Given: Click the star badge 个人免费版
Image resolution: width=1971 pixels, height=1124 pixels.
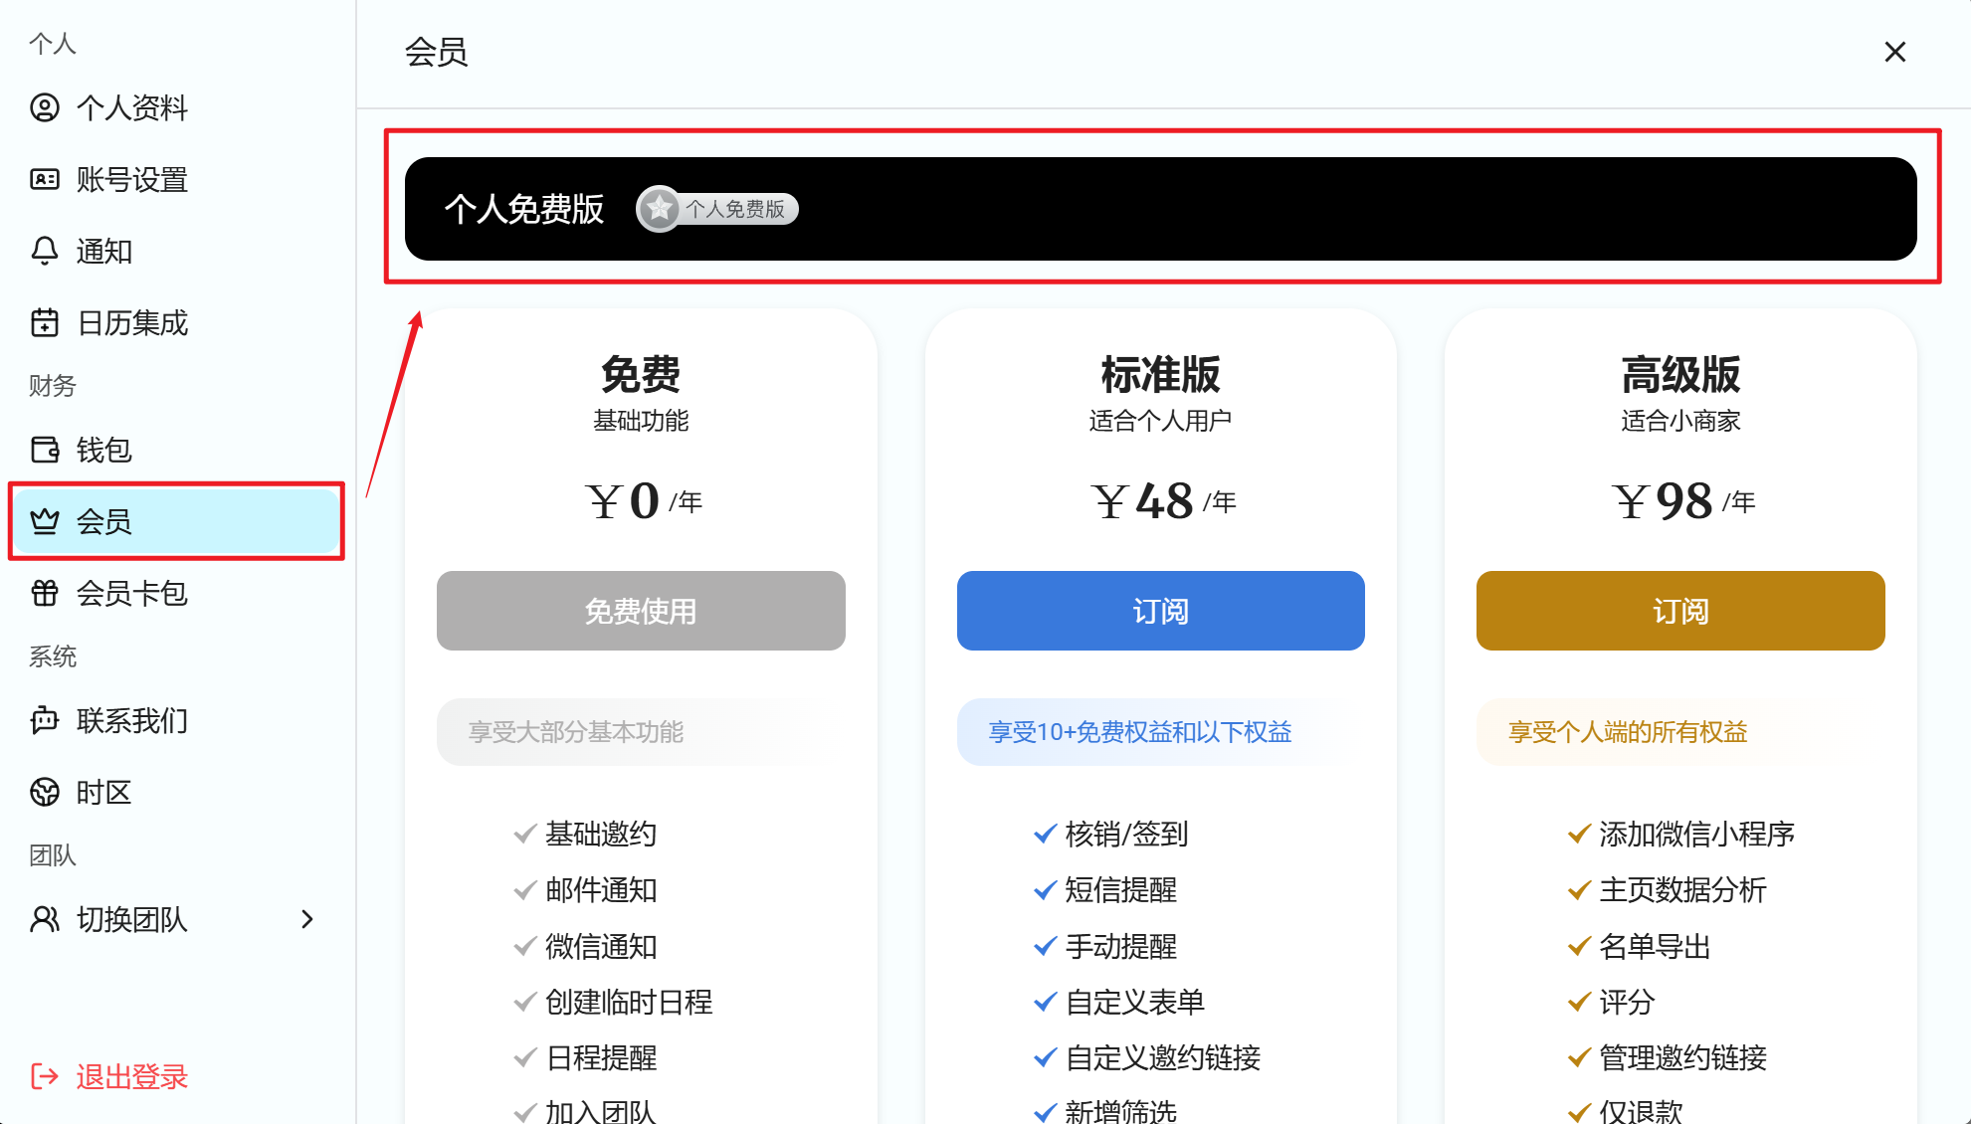Looking at the screenshot, I should (x=717, y=209).
